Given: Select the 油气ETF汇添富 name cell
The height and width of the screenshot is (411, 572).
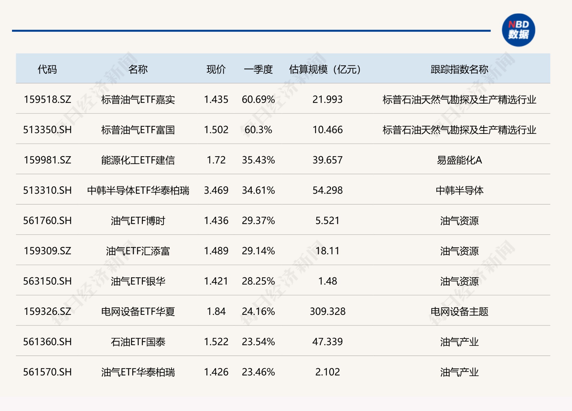Looking at the screenshot, I should [x=138, y=251].
